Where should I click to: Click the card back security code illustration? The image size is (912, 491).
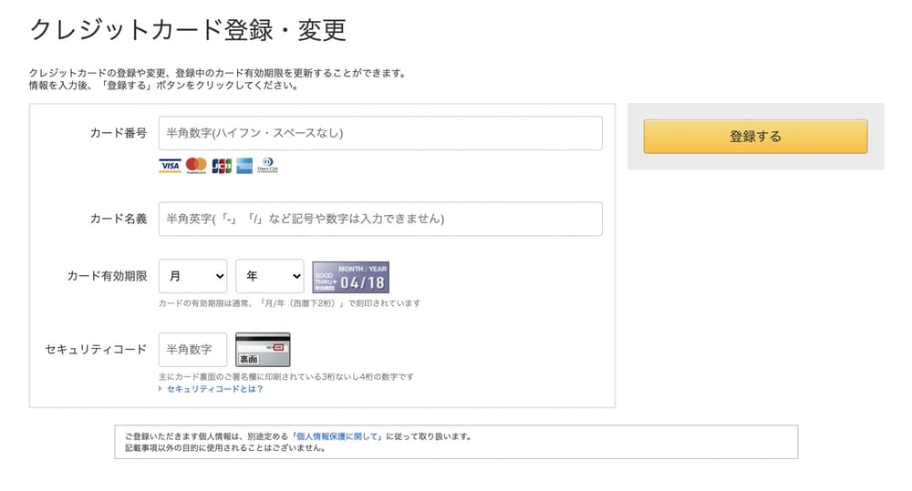coord(263,350)
